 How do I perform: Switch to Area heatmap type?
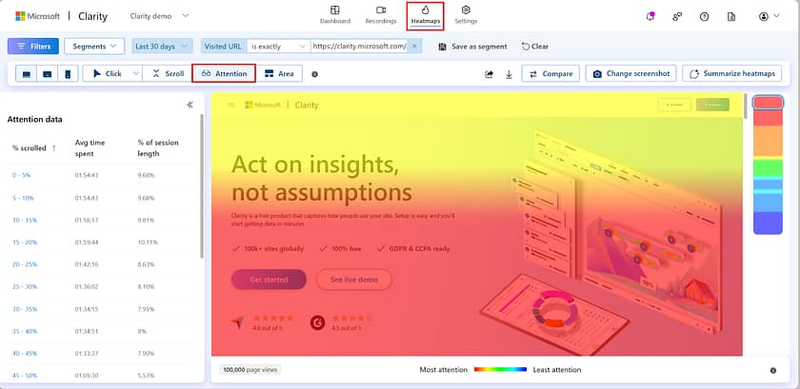(278, 73)
